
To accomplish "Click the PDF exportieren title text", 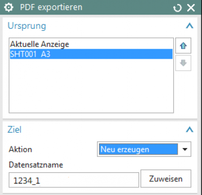I will pos(51,8).
